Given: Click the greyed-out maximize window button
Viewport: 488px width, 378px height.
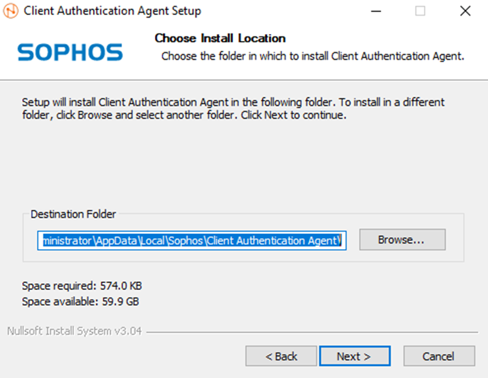Looking at the screenshot, I should (x=420, y=11).
